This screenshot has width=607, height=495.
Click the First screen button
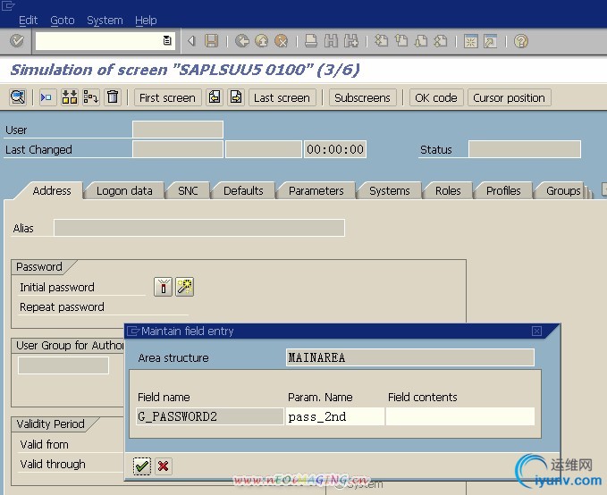point(167,97)
